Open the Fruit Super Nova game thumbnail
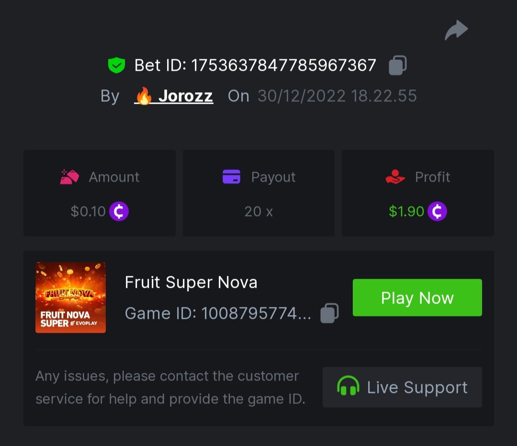The width and height of the screenshot is (517, 446). [70, 297]
